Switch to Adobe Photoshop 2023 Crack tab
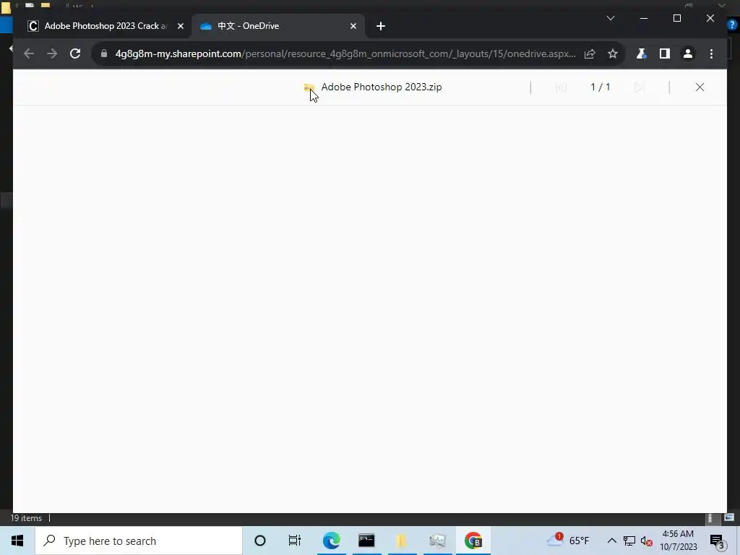Viewport: 740px width, 555px height. pyautogui.click(x=105, y=26)
